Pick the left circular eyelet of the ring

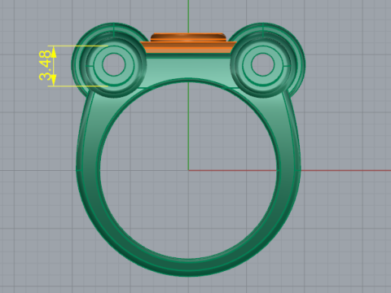[114, 64]
